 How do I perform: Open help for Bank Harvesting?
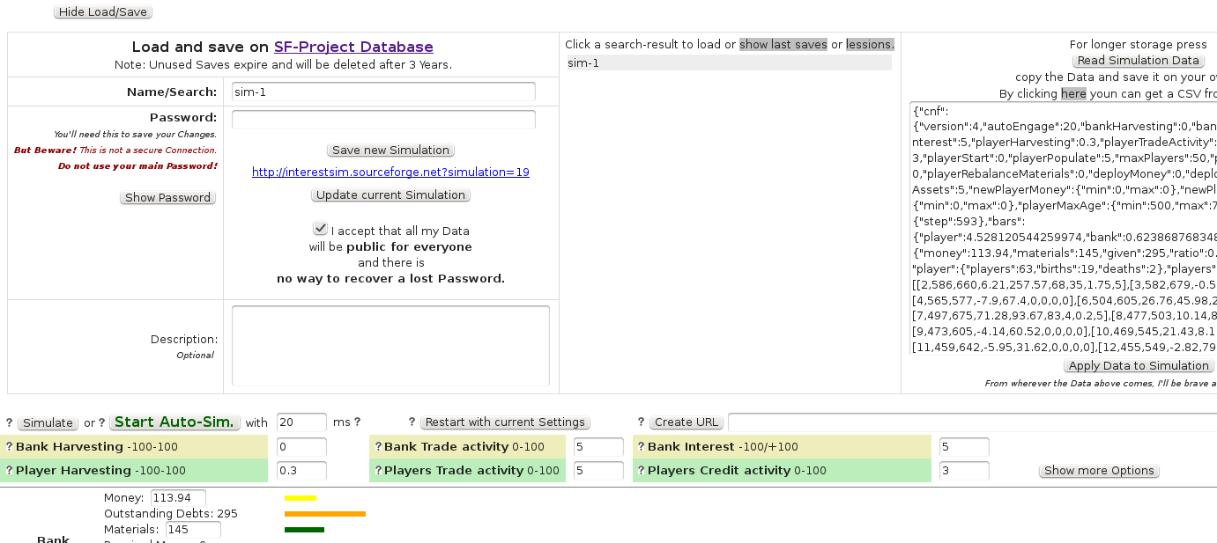pyautogui.click(x=8, y=446)
